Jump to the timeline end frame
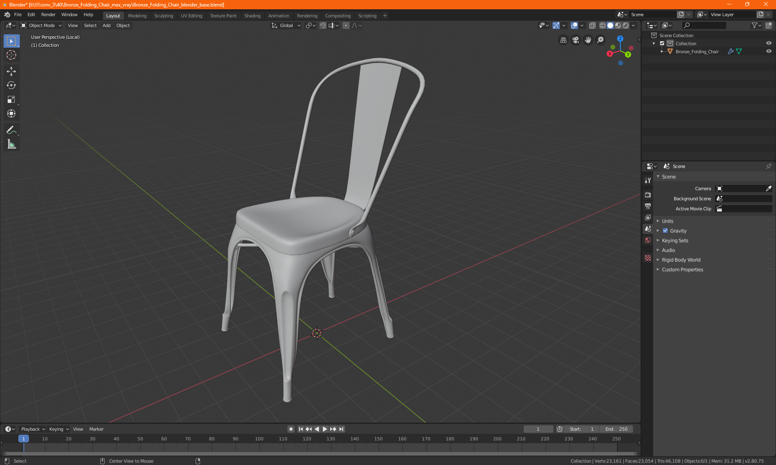The image size is (776, 465). [342, 429]
